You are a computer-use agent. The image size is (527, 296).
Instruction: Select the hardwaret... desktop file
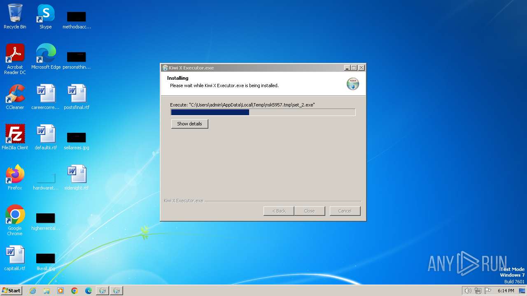[46, 181]
